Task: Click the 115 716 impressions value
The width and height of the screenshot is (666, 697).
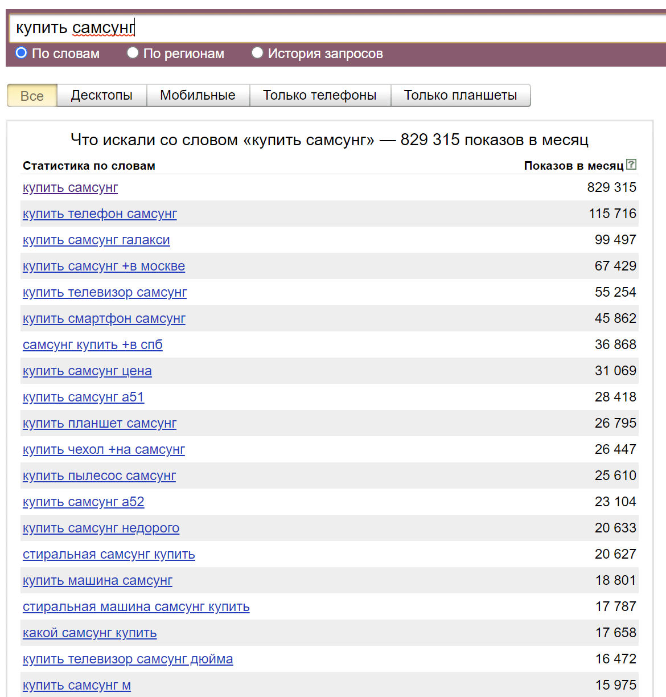Action: click(x=612, y=214)
